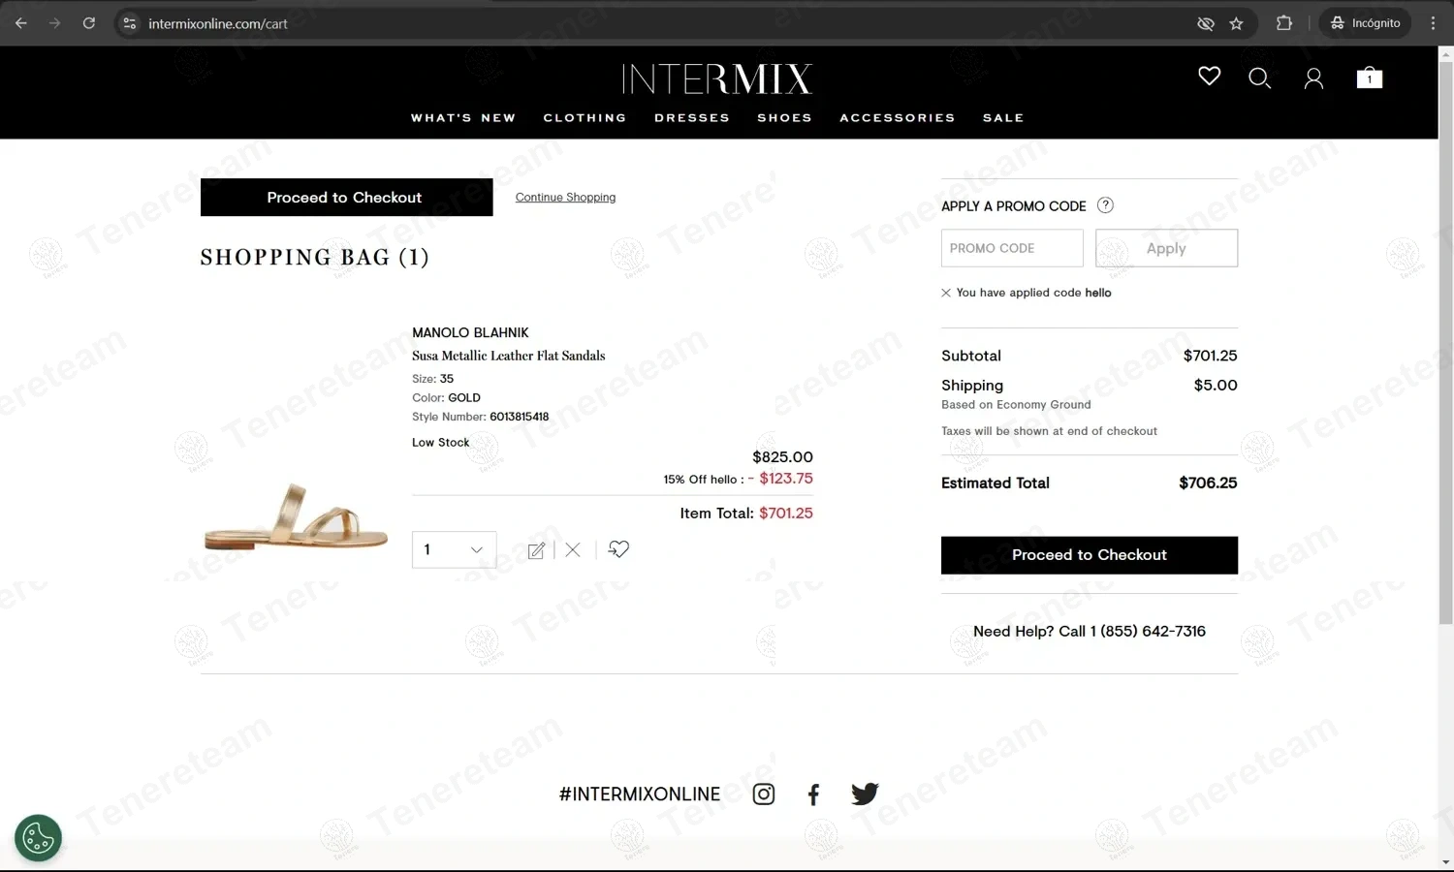Open Accessories menu
The height and width of the screenshot is (872, 1454).
898,118
